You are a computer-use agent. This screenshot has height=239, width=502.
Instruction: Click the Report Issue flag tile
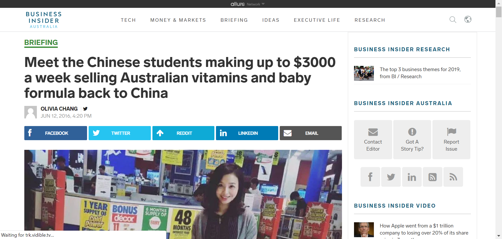point(451,140)
